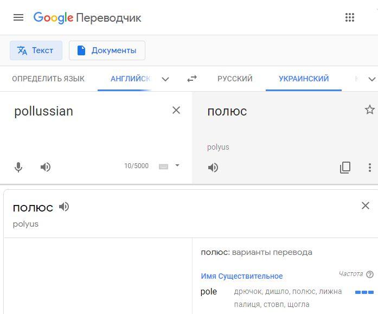Toggle the virtual keyboard input tool
Image resolution: width=378 pixels, height=314 pixels.
163,166
